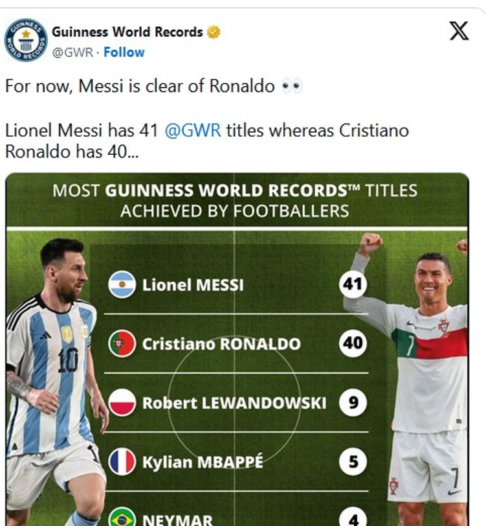Click Lewandowski's 9 titles number badge

click(x=353, y=403)
